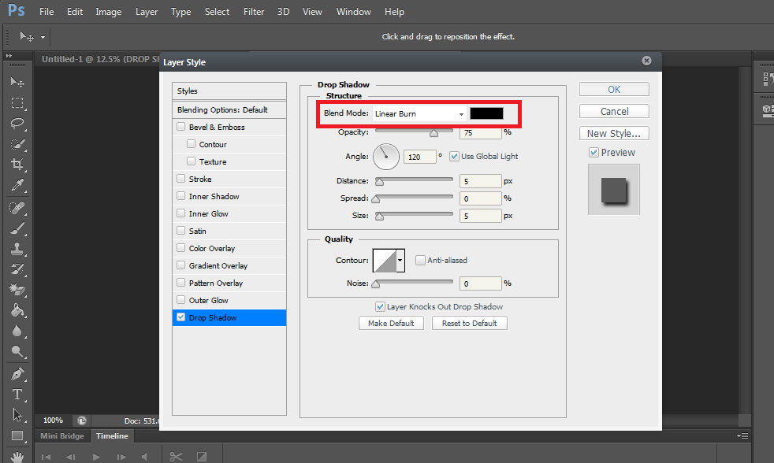
Task: Select the Pen tool
Action: point(17,374)
